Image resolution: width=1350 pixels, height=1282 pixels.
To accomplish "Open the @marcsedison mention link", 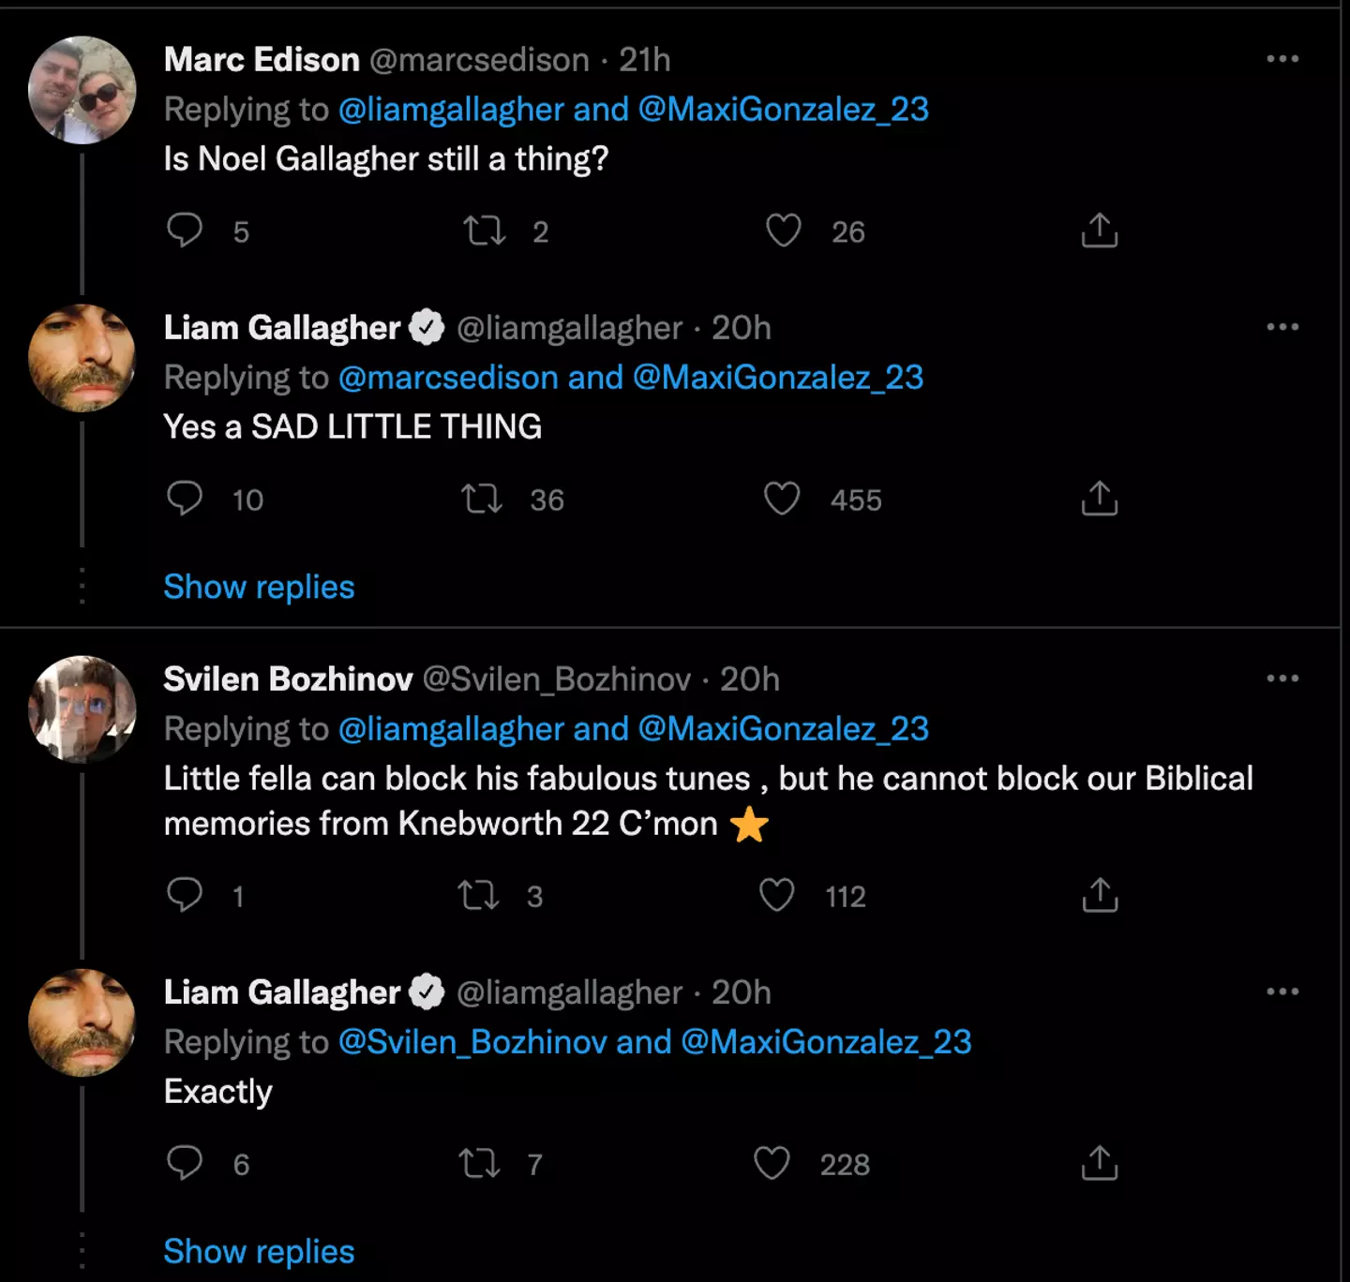I will point(448,378).
